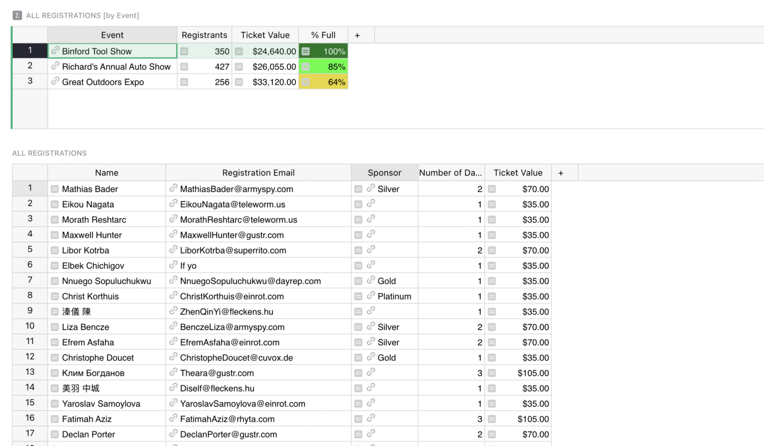Screen dimensions: 764x446
Task: Click the 64% full yellow cell
Action: pos(323,82)
